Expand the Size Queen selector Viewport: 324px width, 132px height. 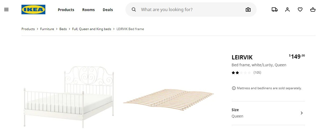pyautogui.click(x=268, y=113)
